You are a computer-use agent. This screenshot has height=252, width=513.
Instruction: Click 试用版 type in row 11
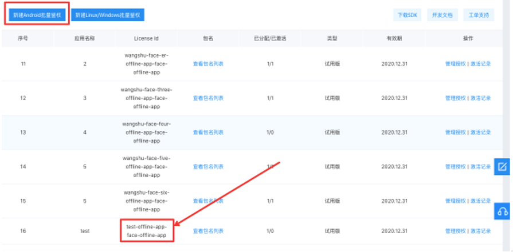tap(332, 64)
